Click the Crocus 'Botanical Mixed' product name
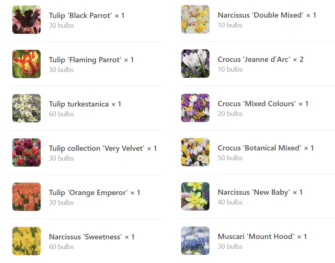 259,148
